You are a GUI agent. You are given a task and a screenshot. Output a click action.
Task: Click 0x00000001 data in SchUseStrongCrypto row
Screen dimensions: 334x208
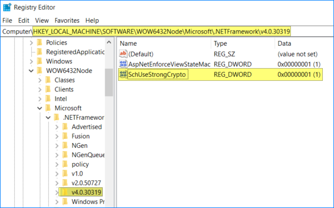point(299,74)
